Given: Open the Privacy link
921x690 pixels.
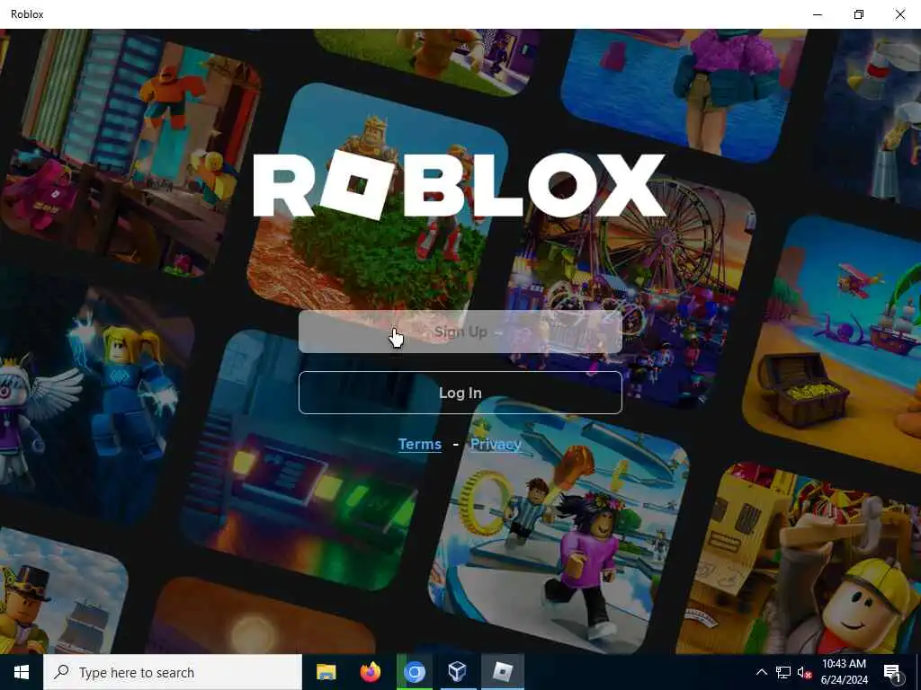Looking at the screenshot, I should [x=496, y=444].
